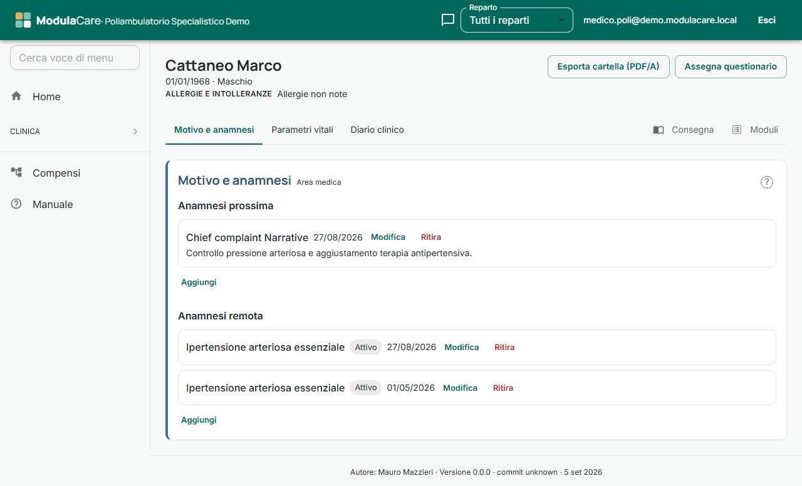Image resolution: width=802 pixels, height=486 pixels.
Task: Select the Tutti i reparti combo box
Action: [x=517, y=20]
